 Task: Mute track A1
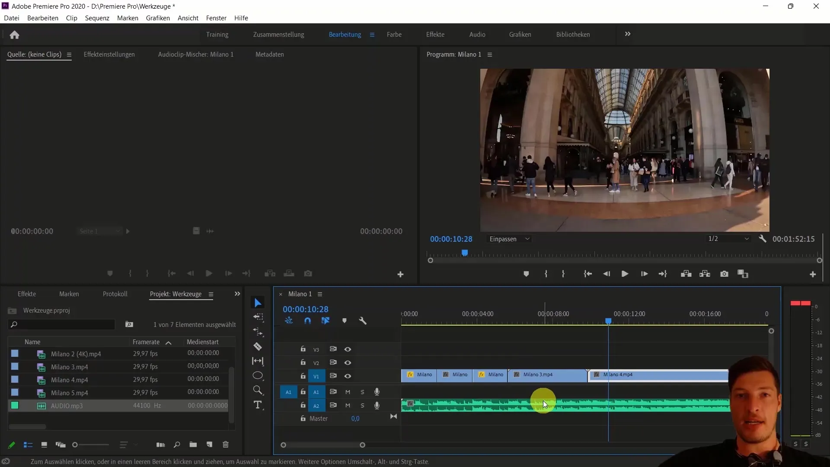pyautogui.click(x=348, y=392)
